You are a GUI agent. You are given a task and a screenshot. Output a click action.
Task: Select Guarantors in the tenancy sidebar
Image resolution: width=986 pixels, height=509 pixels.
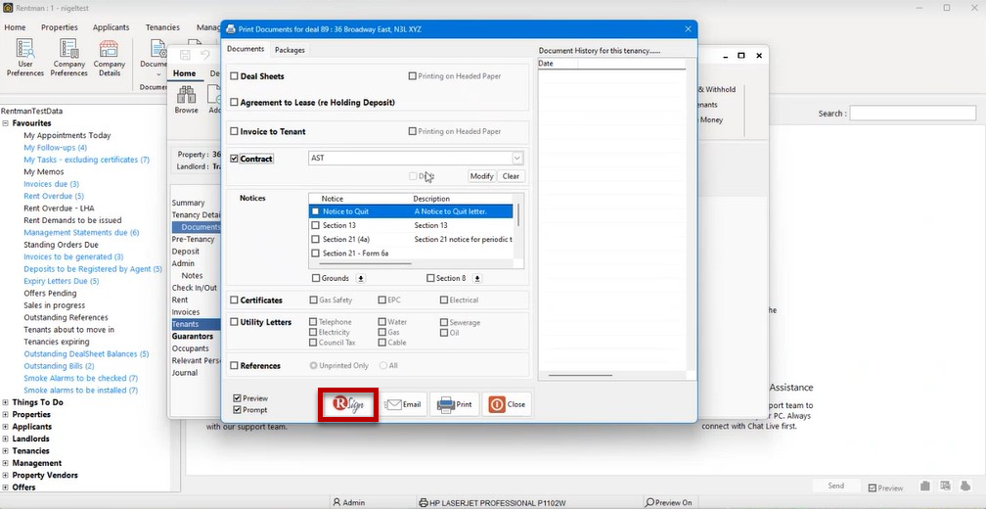coord(193,337)
